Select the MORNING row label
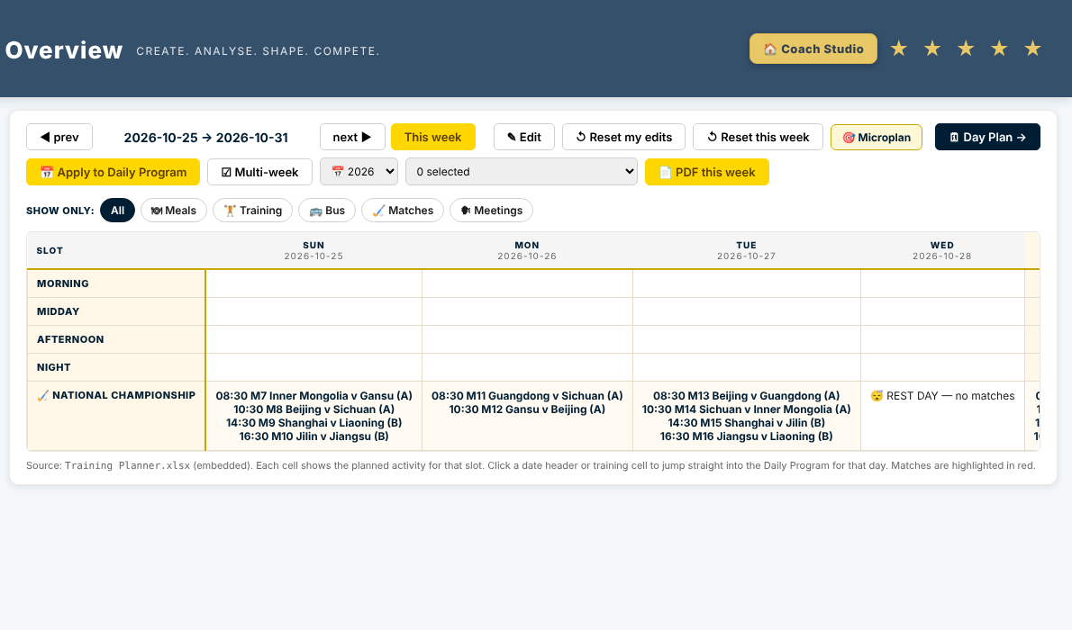This screenshot has height=630, width=1072. [116, 283]
